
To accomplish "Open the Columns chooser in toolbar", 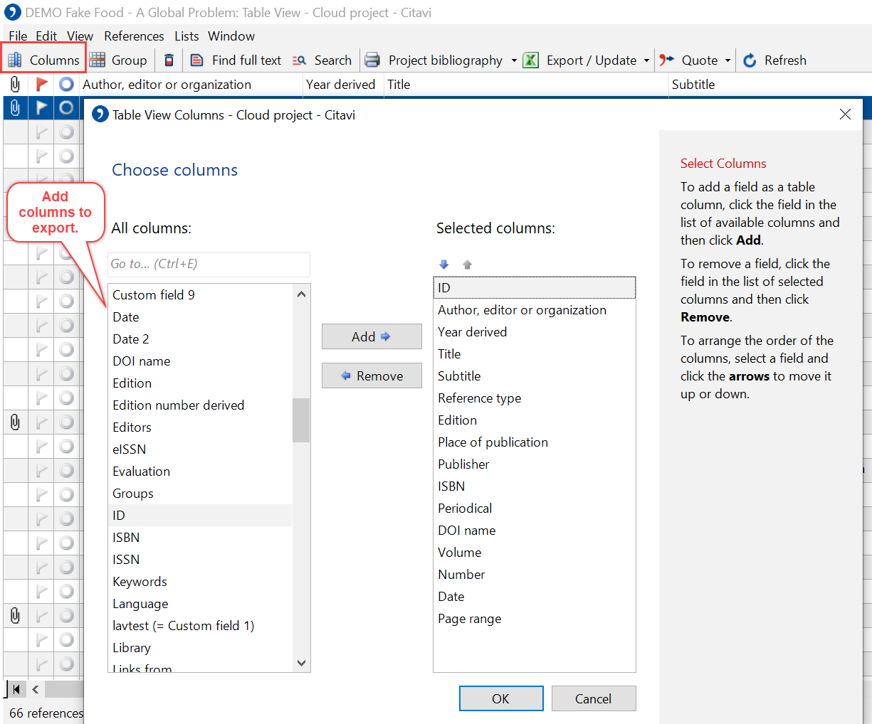I will tap(43, 60).
